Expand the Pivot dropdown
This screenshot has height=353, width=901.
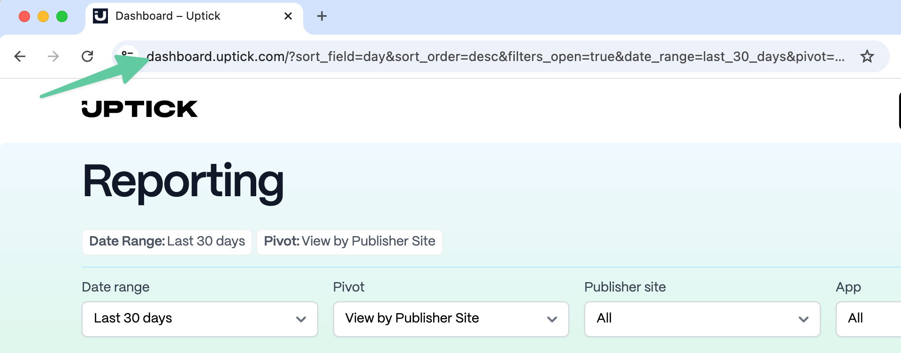pyautogui.click(x=451, y=319)
